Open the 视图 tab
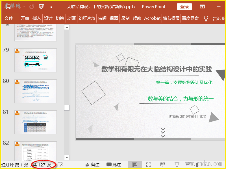Image resolution: width=226 pixels, height=169 pixels. pyautogui.click(x=114, y=18)
